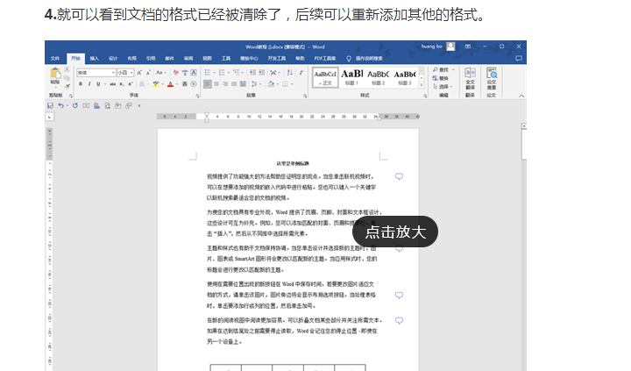The width and height of the screenshot is (631, 371).
Task: Click the Shrink Font icon
Action: click(148, 73)
